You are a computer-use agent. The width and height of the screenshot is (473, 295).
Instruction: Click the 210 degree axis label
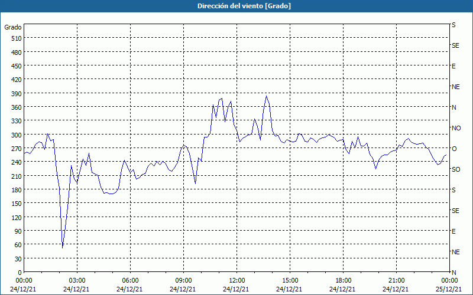17,176
